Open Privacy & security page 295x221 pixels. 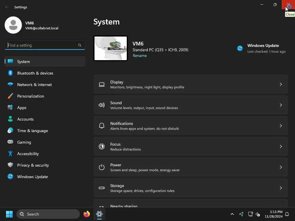click(45, 165)
